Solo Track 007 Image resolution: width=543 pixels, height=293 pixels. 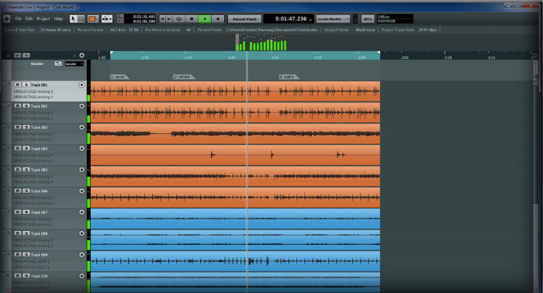coord(26,212)
